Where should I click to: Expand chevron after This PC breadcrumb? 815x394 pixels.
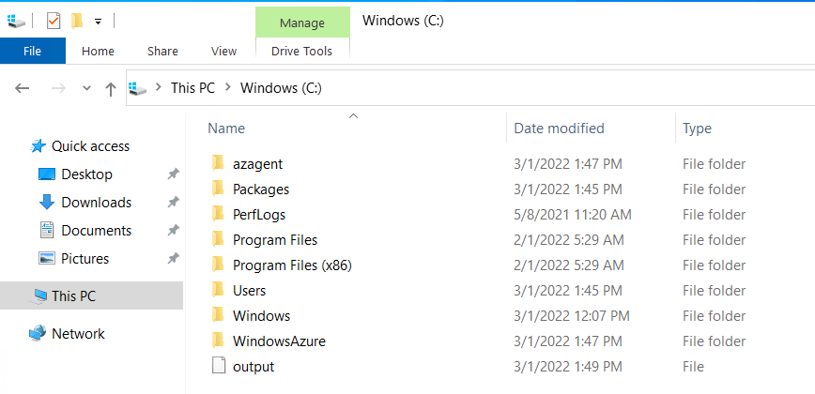coord(227,88)
